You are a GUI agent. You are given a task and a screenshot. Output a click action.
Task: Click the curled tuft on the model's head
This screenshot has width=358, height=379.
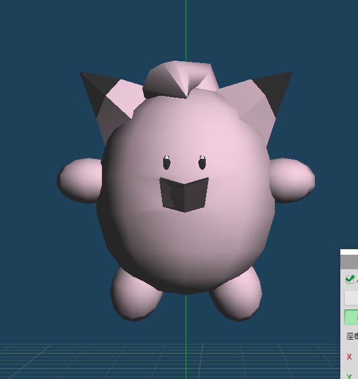(x=181, y=80)
